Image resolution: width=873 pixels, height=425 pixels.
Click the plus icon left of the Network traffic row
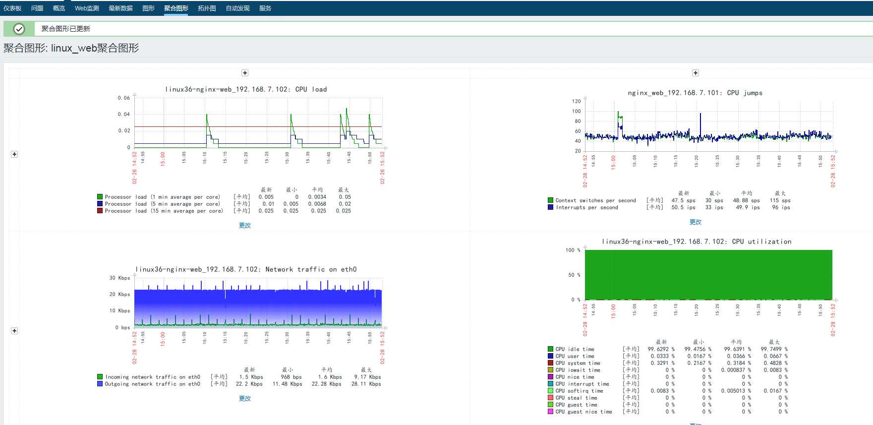pos(14,331)
